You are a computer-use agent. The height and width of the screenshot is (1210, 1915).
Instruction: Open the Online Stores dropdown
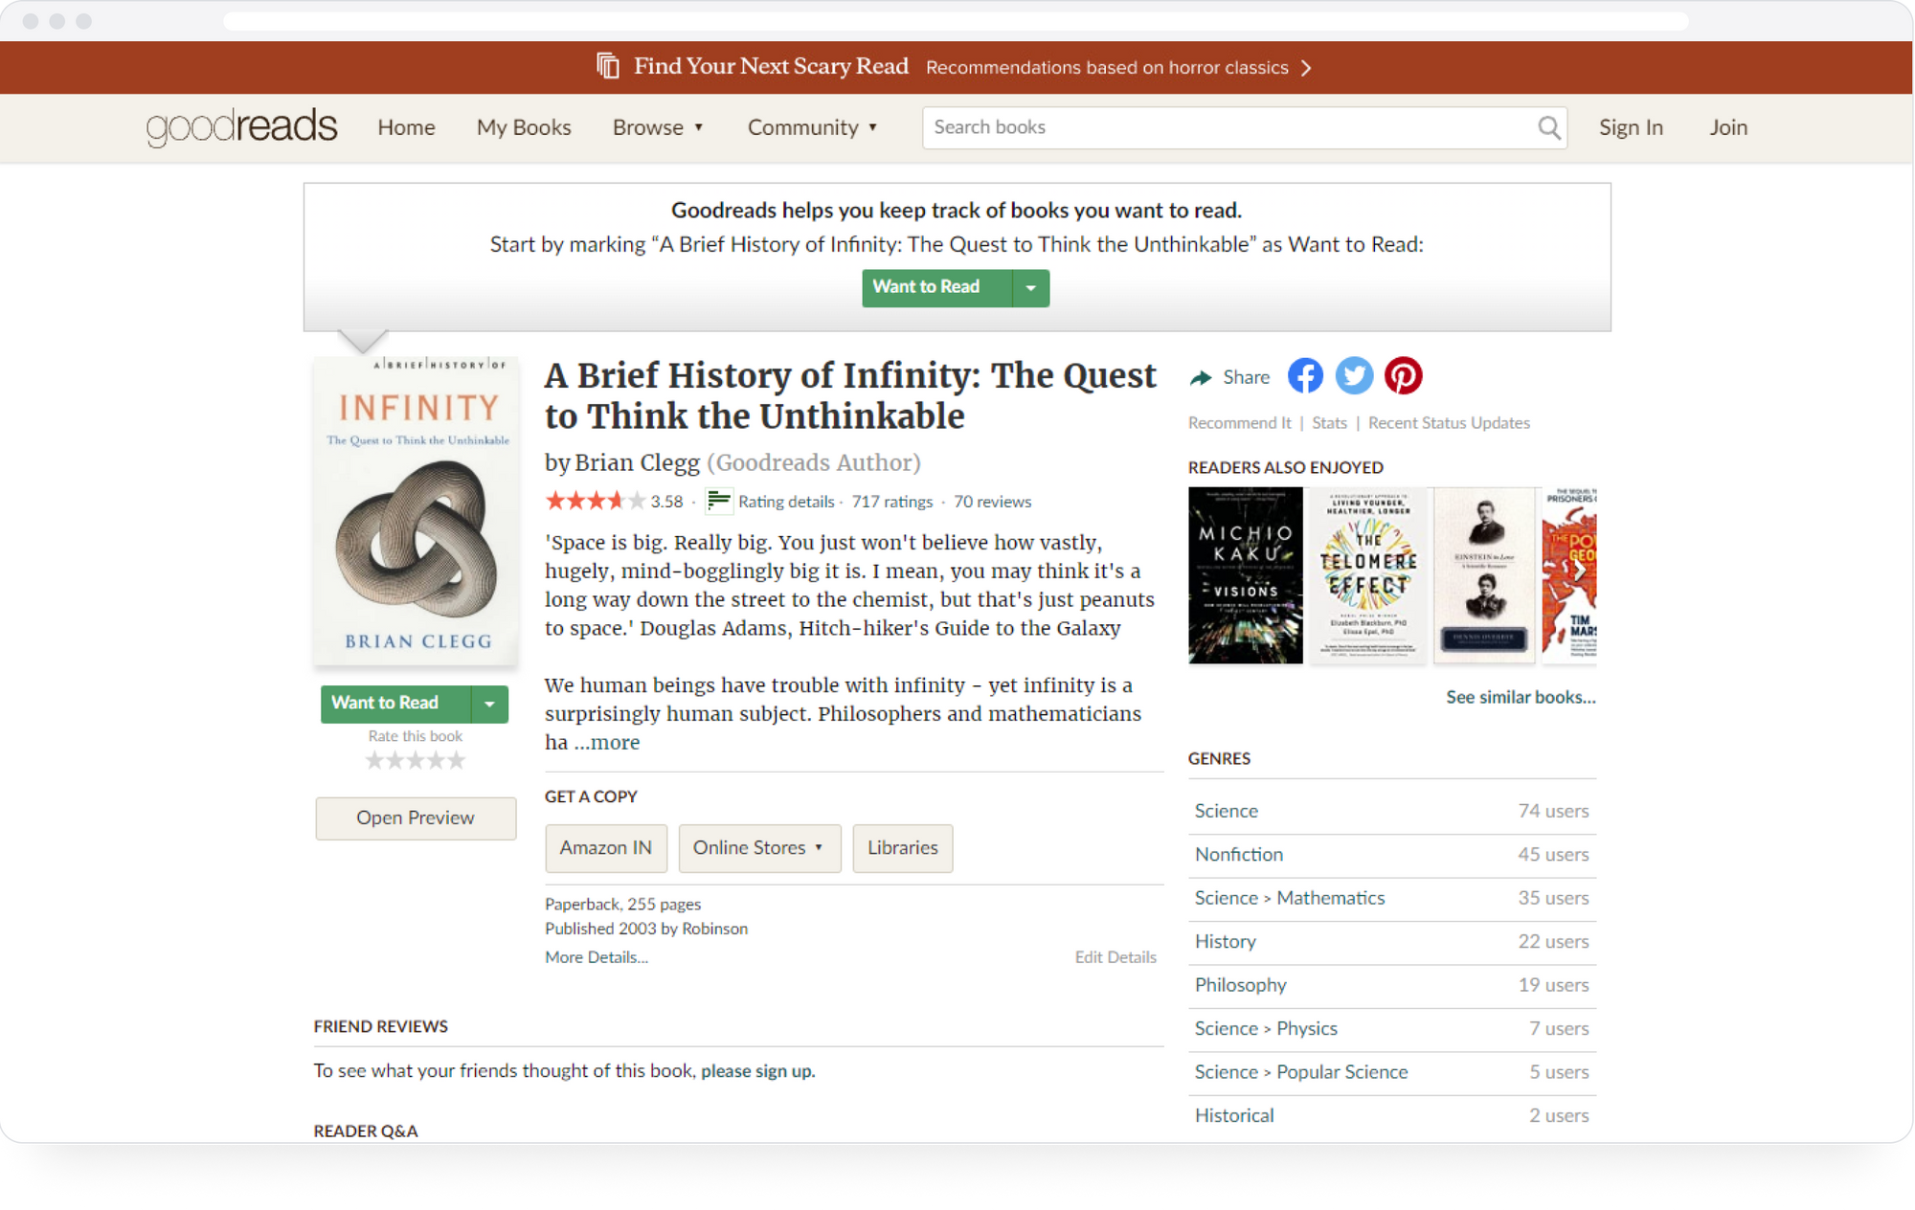[759, 848]
